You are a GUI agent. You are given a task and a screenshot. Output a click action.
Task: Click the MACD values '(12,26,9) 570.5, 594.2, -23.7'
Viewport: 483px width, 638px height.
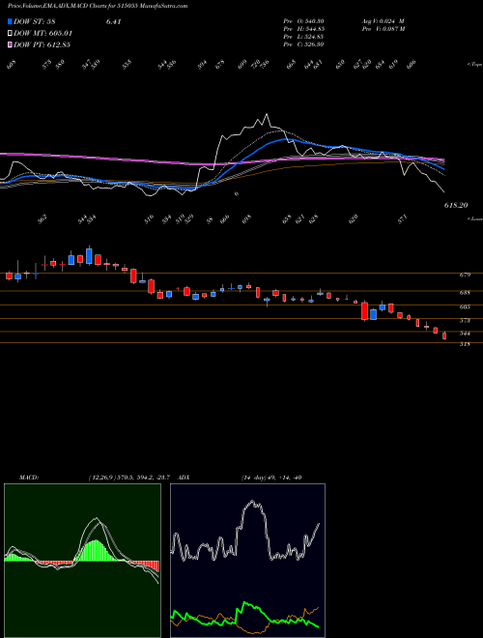[x=131, y=478]
